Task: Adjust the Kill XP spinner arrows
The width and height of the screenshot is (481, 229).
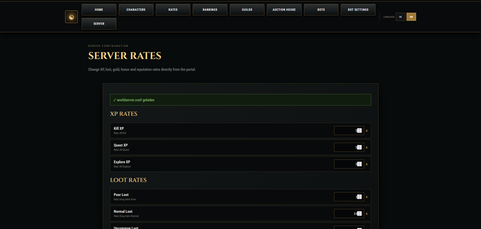Action: point(359,130)
